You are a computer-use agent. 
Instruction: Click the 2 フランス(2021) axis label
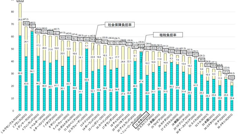tap(20, 121)
